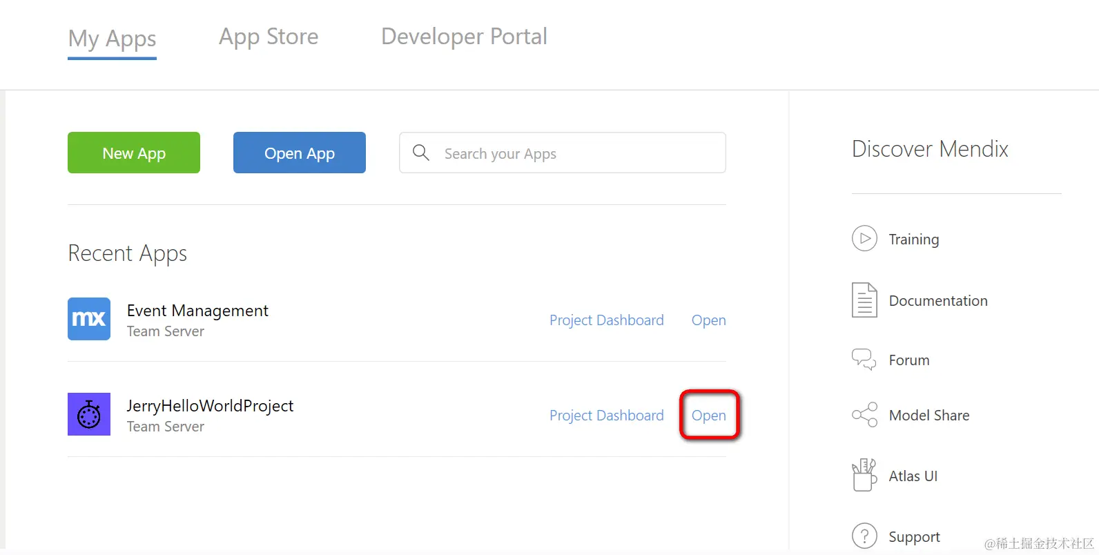Open the Support link
Image resolution: width=1099 pixels, height=555 pixels.
[x=914, y=537]
